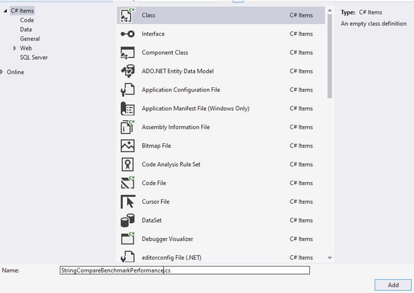Choose the Interface item icon
Viewport: 414px width, 293px height.
pos(127,34)
